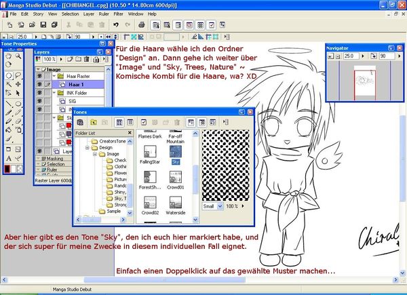
Task: Select the Move Layer tool
Action: (18, 84)
